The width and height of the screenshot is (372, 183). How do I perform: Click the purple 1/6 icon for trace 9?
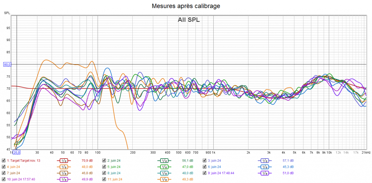(x=264, y=173)
